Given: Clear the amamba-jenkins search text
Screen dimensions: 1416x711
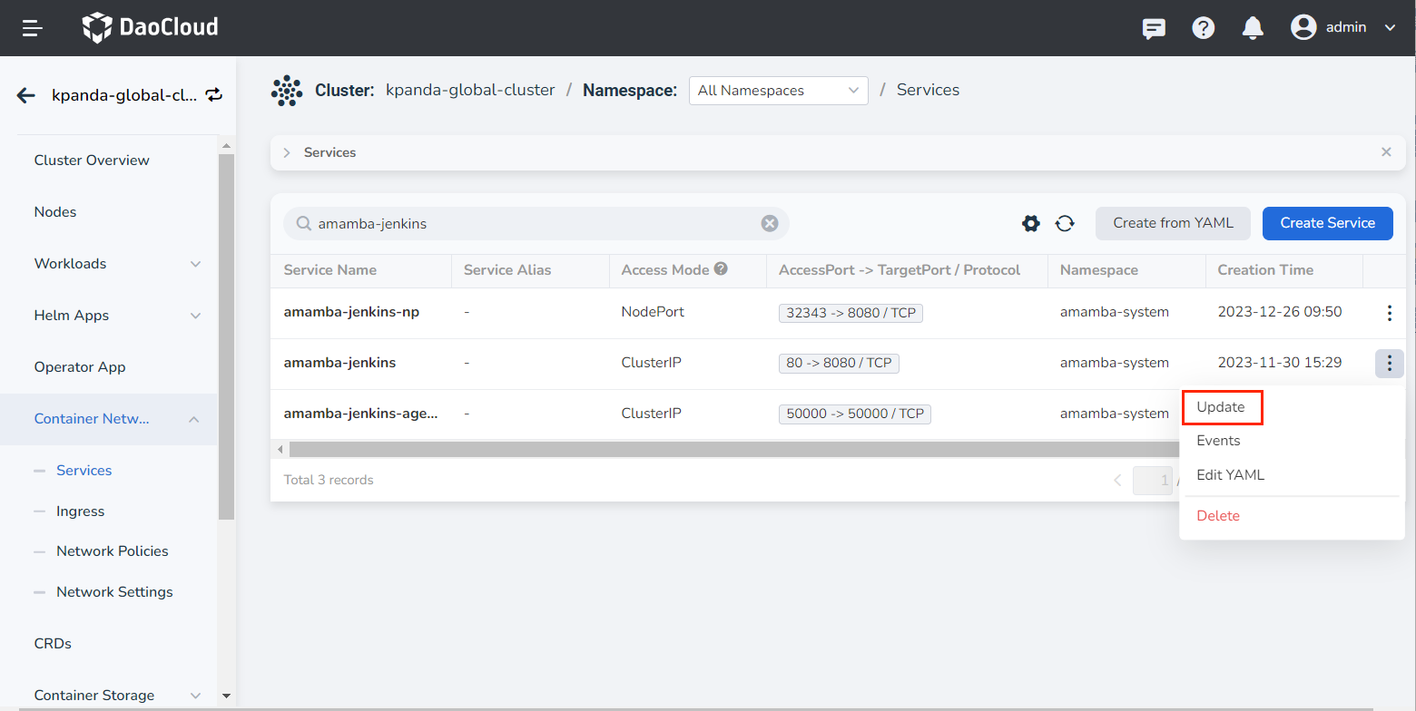Looking at the screenshot, I should tap(770, 223).
